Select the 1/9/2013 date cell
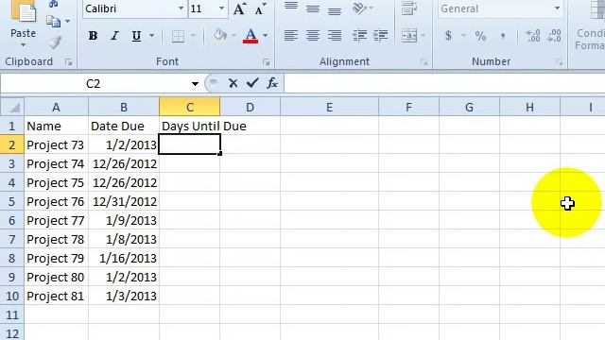605x340 pixels. coord(124,220)
